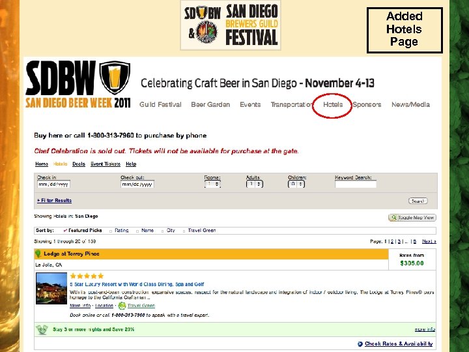Click the Home tab in booking navigation
This screenshot has width=469, height=352.
pos(42,164)
